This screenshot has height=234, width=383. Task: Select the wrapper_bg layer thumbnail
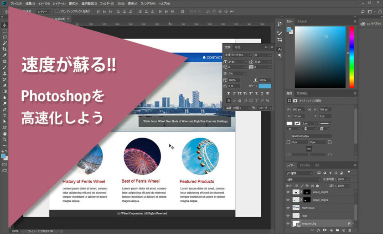point(296,223)
